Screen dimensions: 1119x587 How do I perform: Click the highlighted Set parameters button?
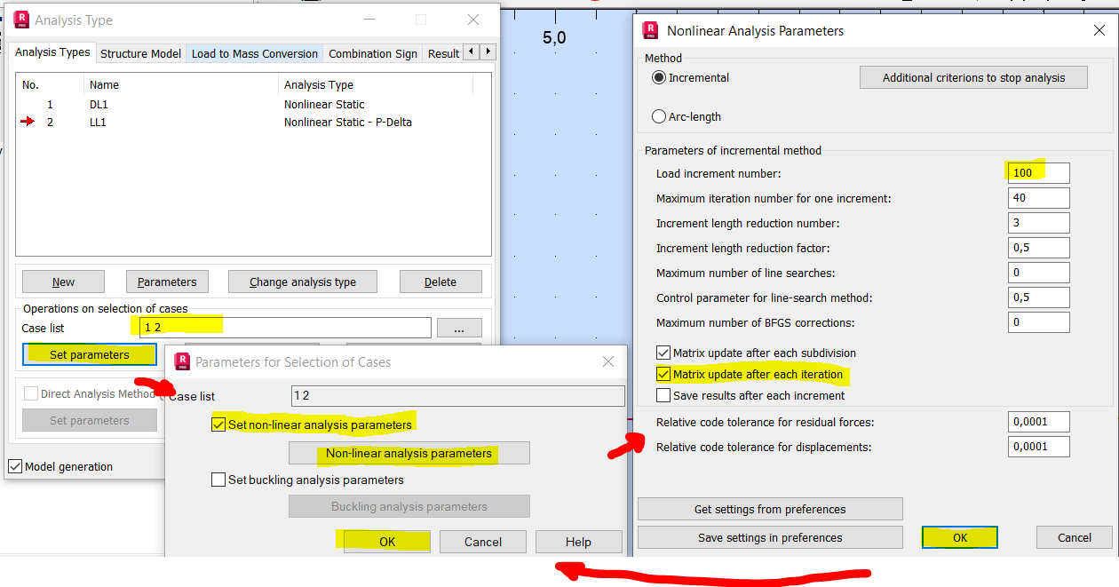[x=90, y=354]
